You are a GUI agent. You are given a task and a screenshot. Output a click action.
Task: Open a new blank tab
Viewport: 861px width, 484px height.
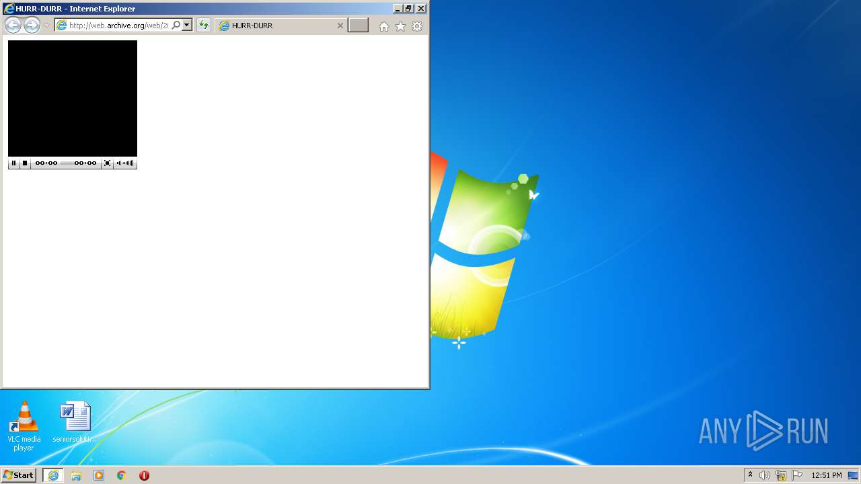[358, 26]
